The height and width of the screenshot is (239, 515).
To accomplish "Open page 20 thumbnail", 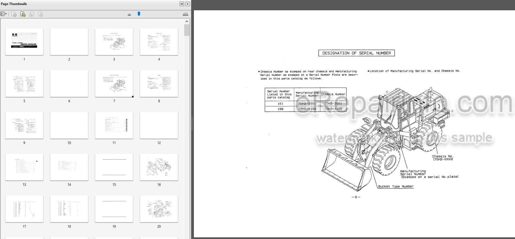I will point(159,209).
